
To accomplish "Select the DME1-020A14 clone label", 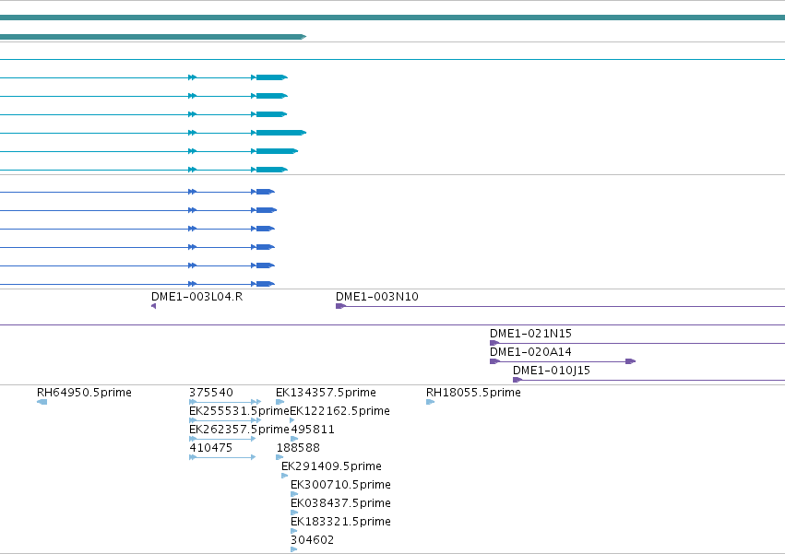I will [x=530, y=352].
